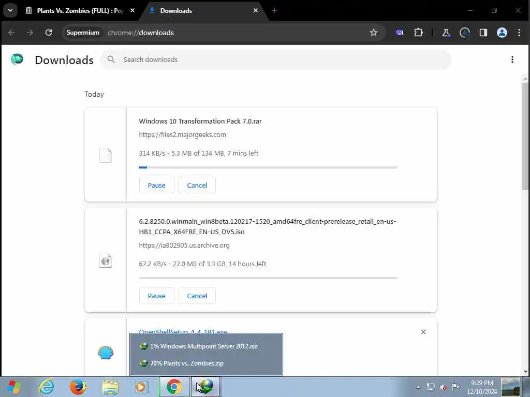Screen dimensions: 530x397
Task: Reload the downloads page
Action: pyautogui.click(x=49, y=33)
